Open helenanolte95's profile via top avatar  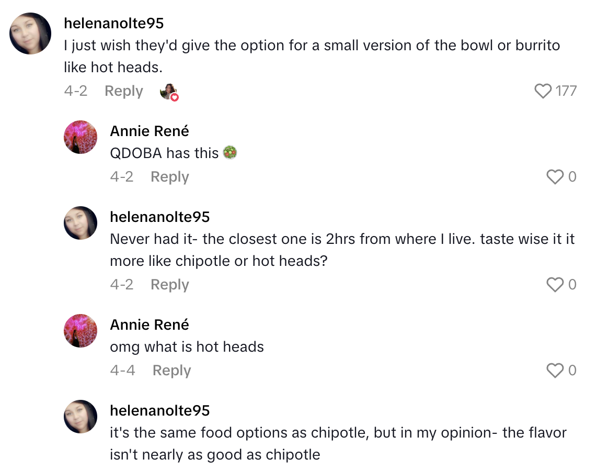tap(30, 33)
